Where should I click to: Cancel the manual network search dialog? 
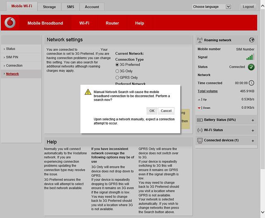click(x=166, y=111)
